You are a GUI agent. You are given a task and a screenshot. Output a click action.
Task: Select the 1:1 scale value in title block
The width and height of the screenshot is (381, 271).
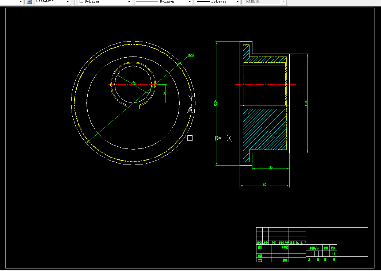(x=333, y=254)
